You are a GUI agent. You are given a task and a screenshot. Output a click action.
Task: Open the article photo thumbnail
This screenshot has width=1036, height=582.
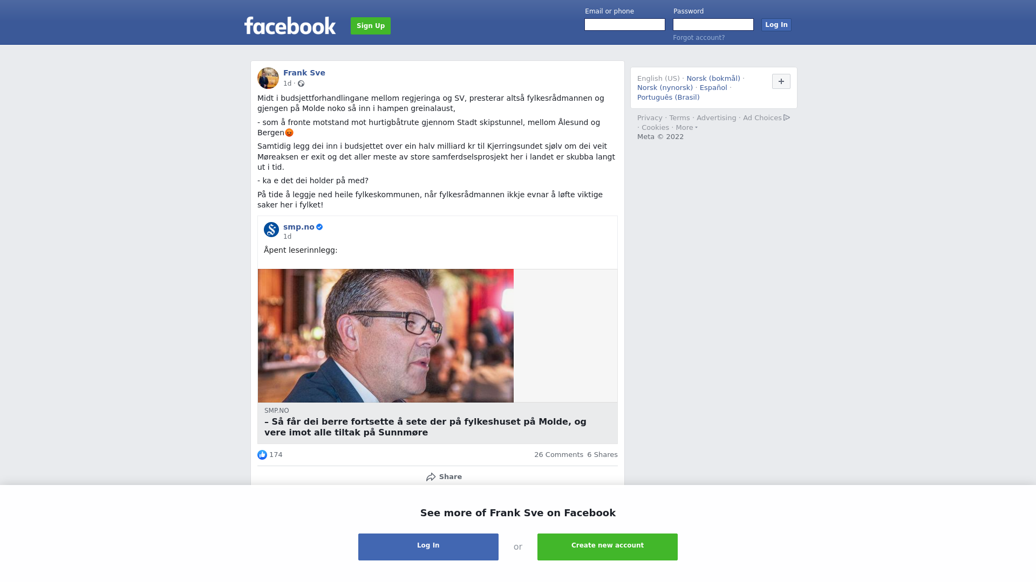coord(386,336)
